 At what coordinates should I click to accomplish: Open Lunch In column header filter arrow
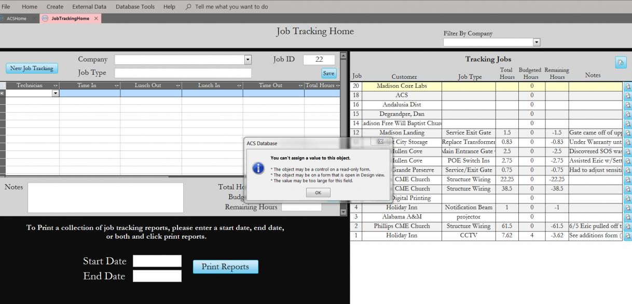click(x=239, y=86)
